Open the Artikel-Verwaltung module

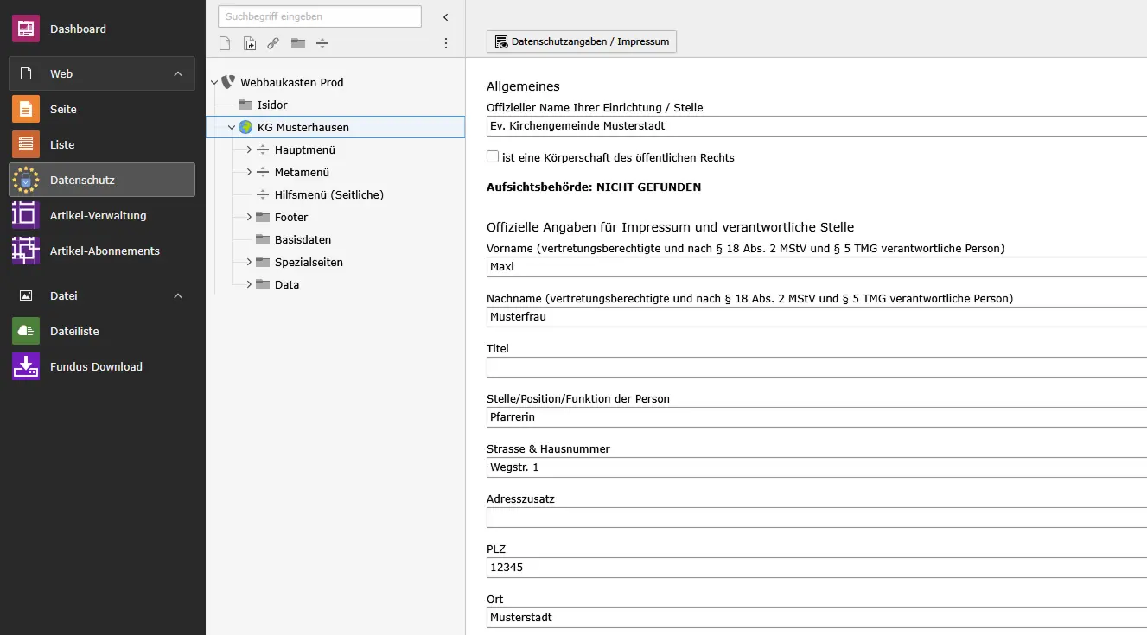98,215
